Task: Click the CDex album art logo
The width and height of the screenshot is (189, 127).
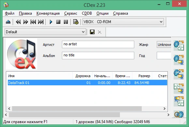Action: click(22, 54)
